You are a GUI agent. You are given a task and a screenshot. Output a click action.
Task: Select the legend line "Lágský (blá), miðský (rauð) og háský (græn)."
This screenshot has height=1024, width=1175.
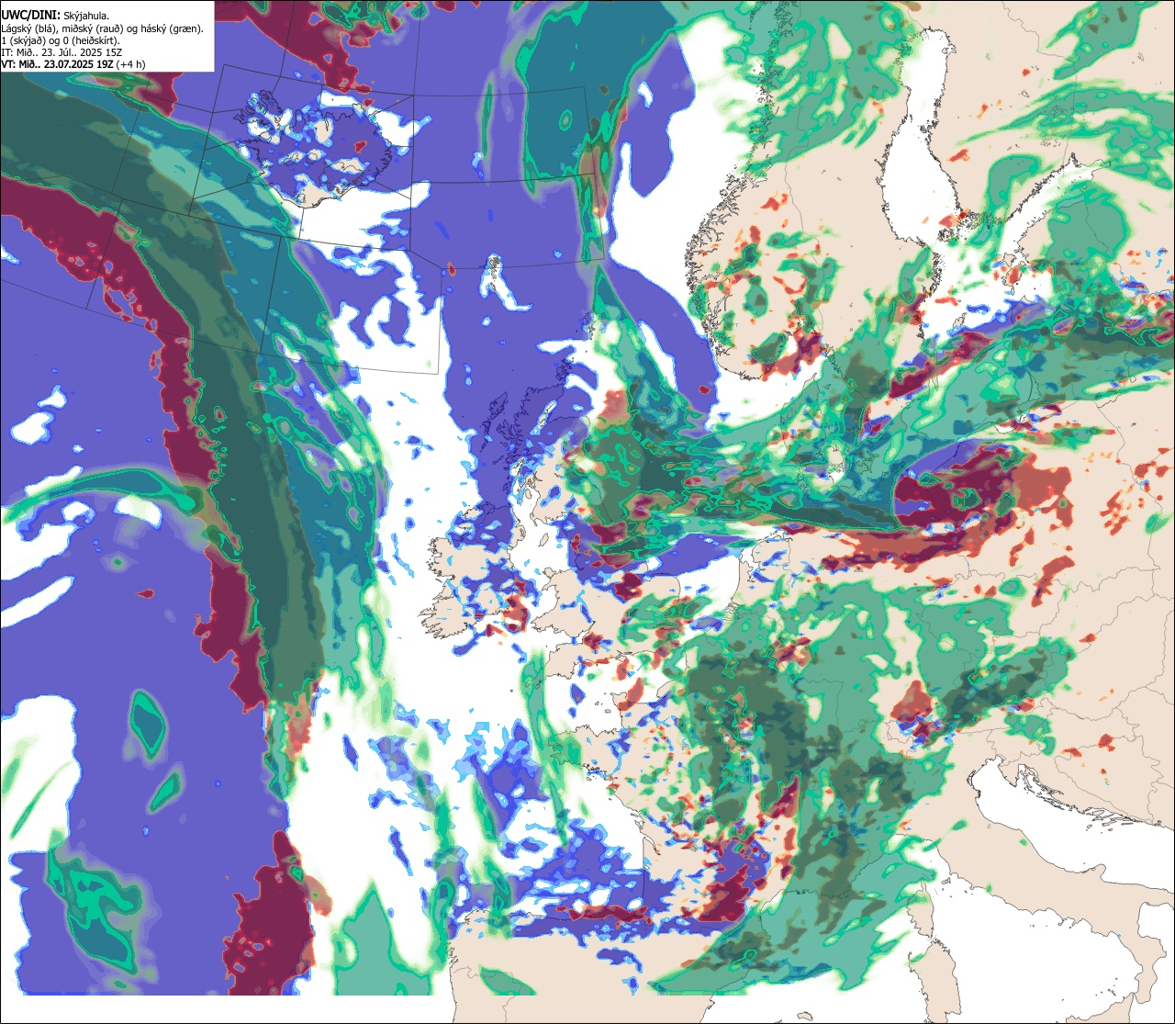pos(103,28)
